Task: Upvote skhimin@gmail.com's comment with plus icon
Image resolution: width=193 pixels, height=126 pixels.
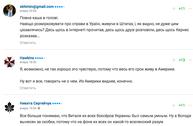Action: click(x=174, y=9)
